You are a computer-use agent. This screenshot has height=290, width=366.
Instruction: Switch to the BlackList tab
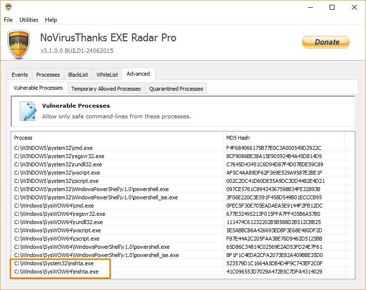click(78, 75)
